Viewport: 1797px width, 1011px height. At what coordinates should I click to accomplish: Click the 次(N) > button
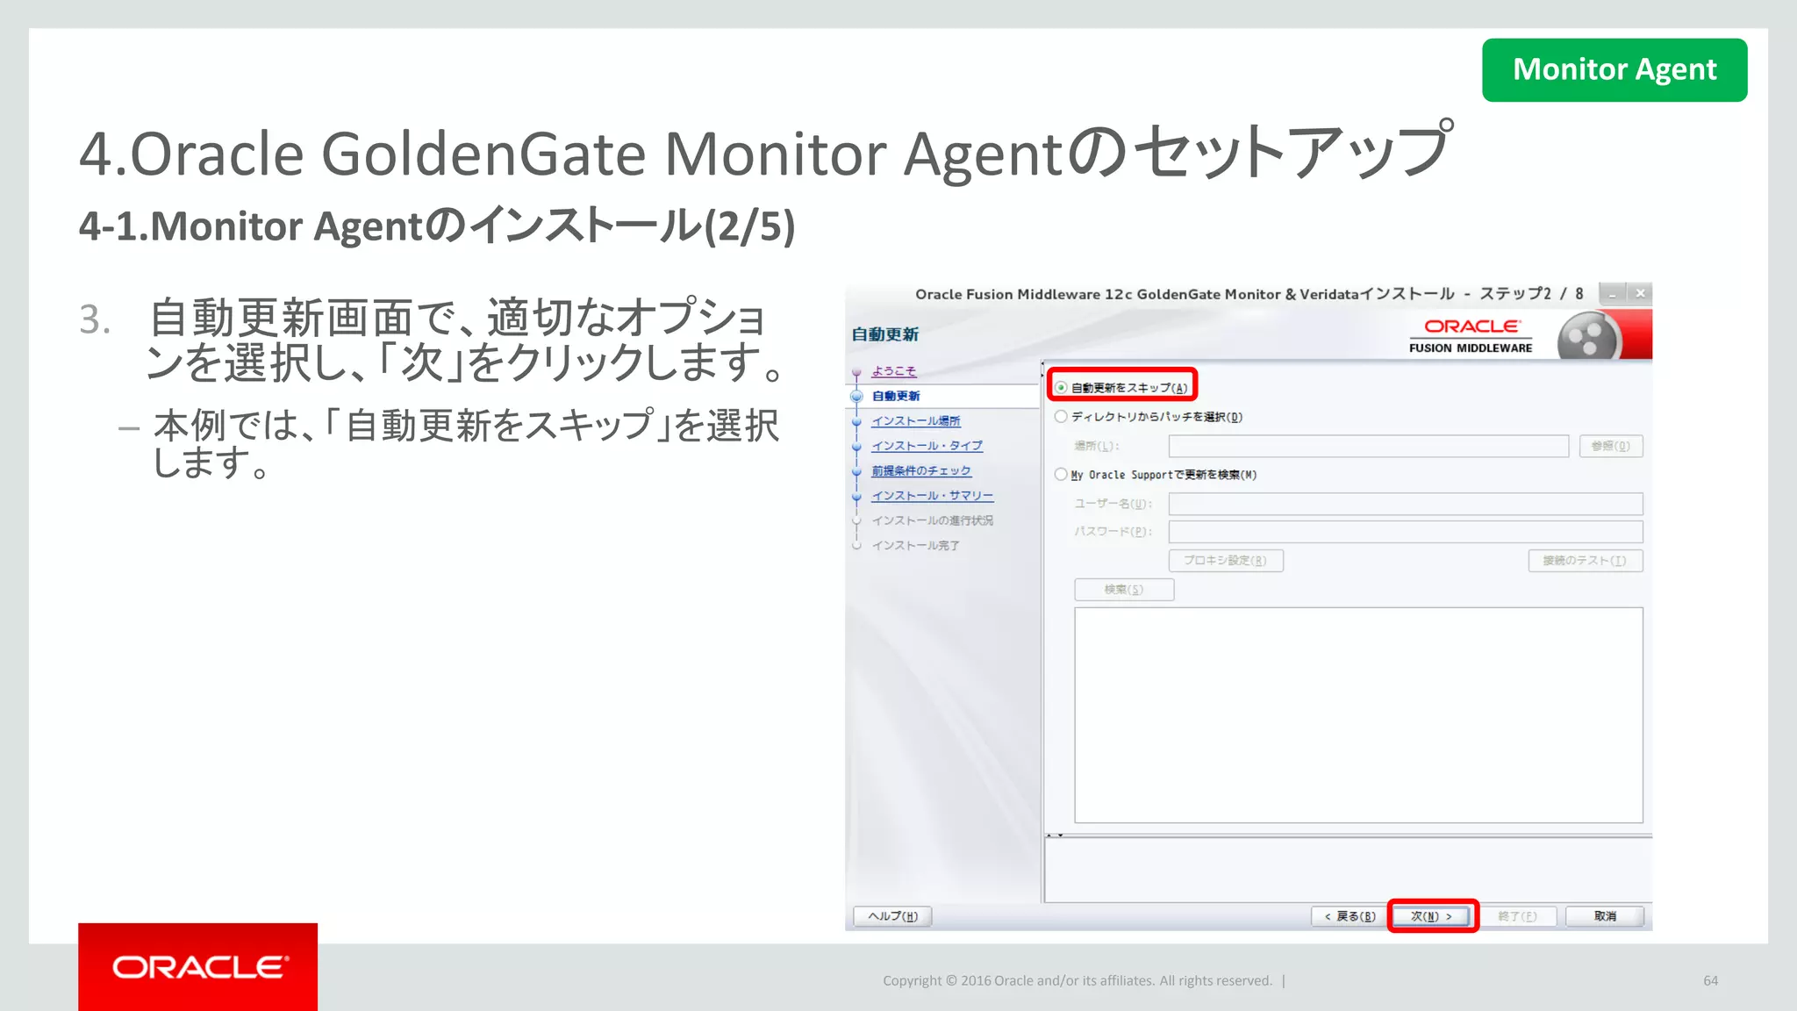(1431, 916)
